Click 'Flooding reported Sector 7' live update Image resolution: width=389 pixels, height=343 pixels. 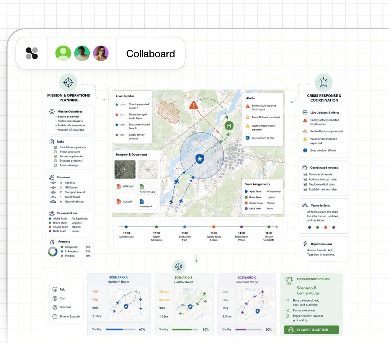[x=138, y=106]
